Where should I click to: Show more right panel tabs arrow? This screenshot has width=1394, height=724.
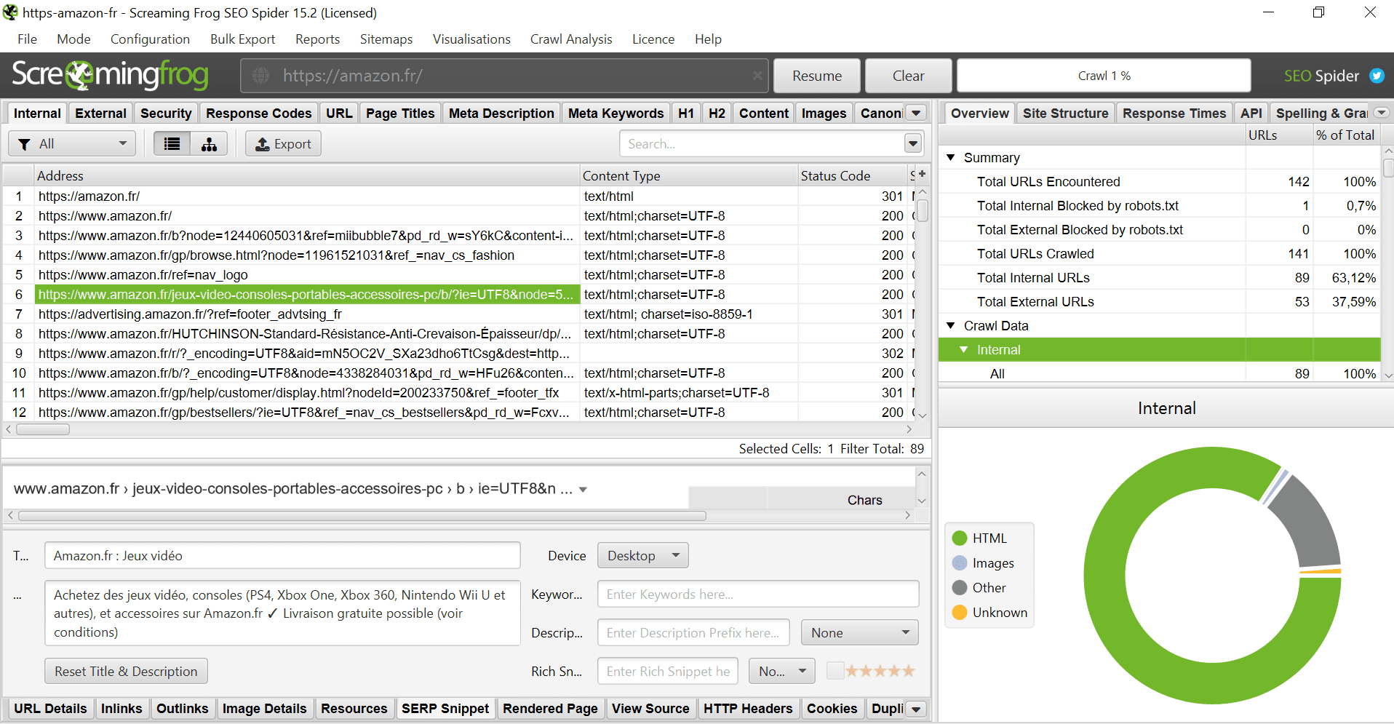coord(1381,113)
